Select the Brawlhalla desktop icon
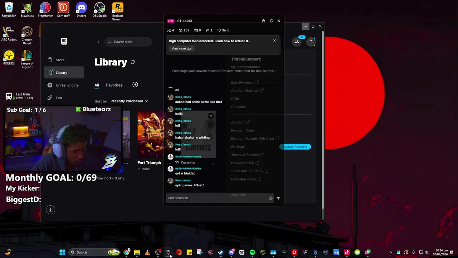 27,10
